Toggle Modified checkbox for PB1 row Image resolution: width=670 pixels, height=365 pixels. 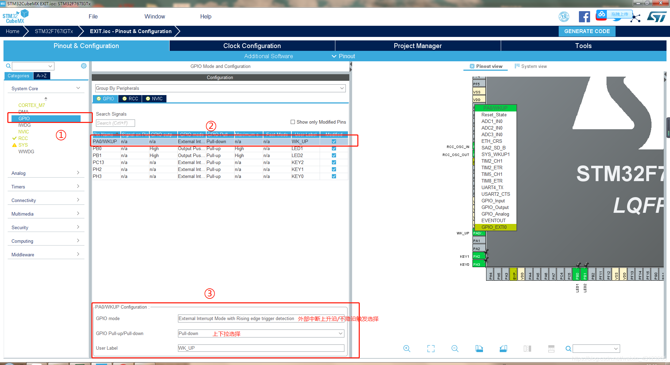(x=334, y=155)
